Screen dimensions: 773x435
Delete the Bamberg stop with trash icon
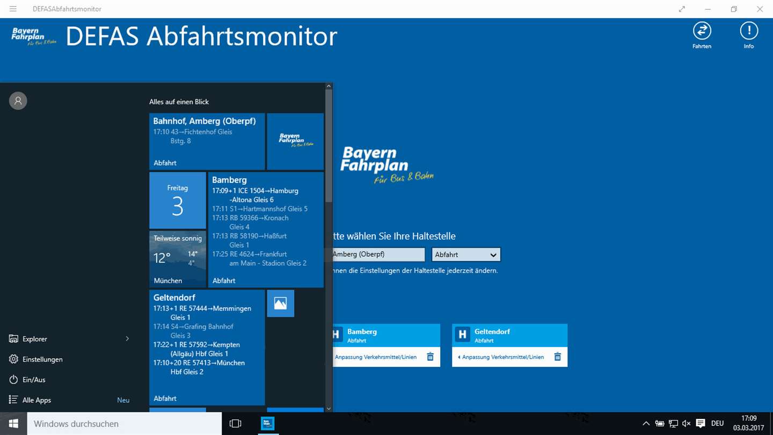pos(430,357)
